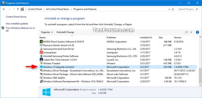Select Windows 10 Upgrade Assistant name
This screenshot has width=202, height=98.
pyautogui.click(x=59, y=67)
